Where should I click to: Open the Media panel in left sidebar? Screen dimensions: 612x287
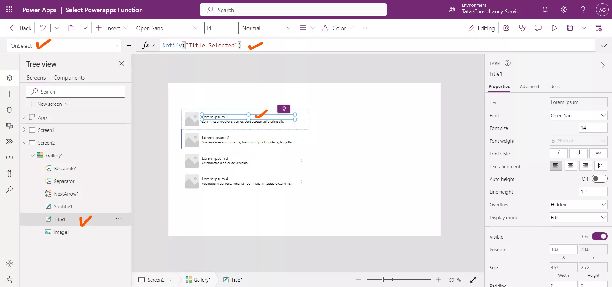(x=10, y=126)
